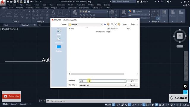
Task: Sort files by Date modified column header
Action: point(112,29)
